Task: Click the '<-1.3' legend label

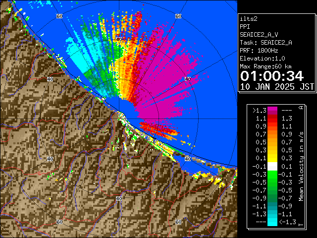Action: [287, 222]
